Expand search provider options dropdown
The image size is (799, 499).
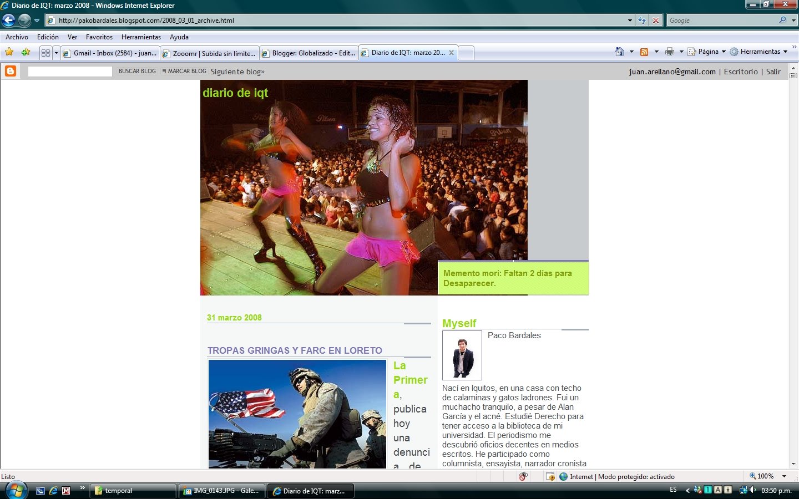pyautogui.click(x=793, y=21)
